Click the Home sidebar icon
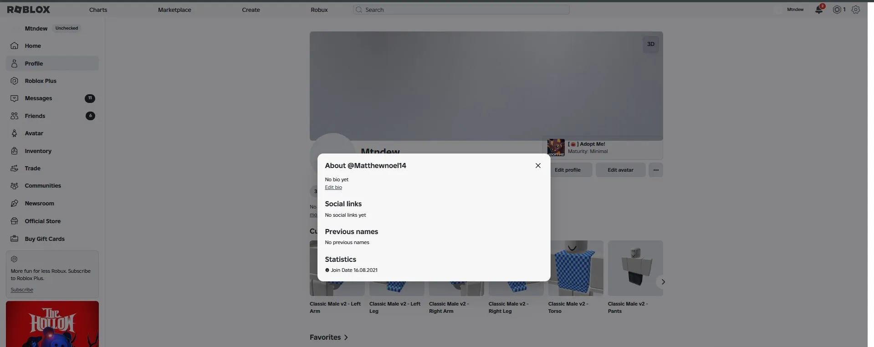This screenshot has width=874, height=347. pyautogui.click(x=15, y=46)
